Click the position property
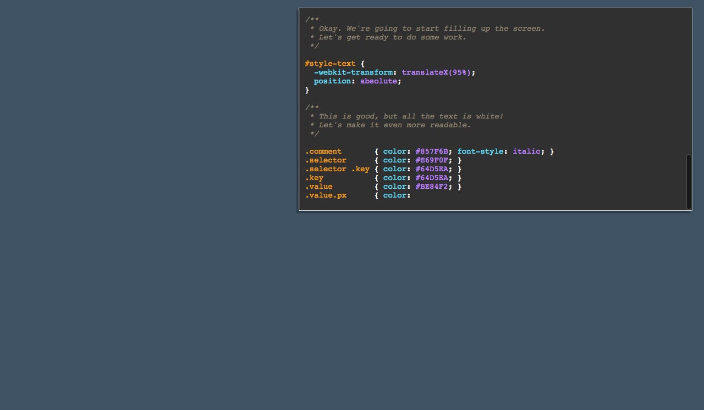The height and width of the screenshot is (410, 704). click(332, 81)
